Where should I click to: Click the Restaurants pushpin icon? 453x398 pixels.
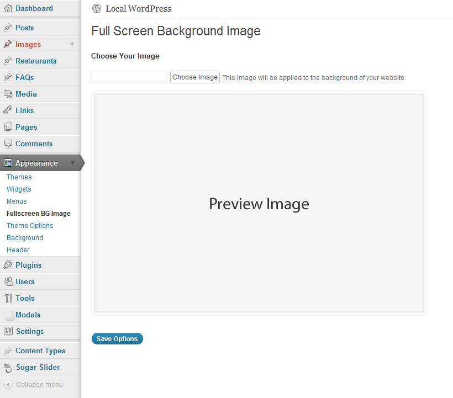8,61
